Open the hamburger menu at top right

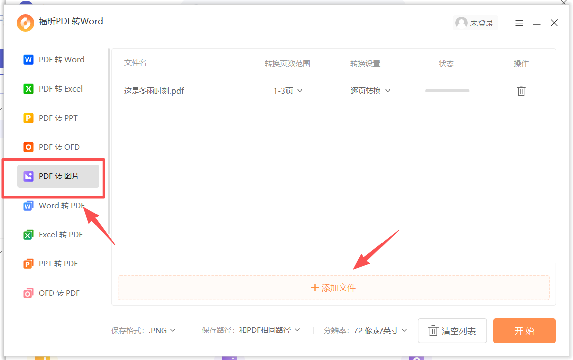point(519,23)
